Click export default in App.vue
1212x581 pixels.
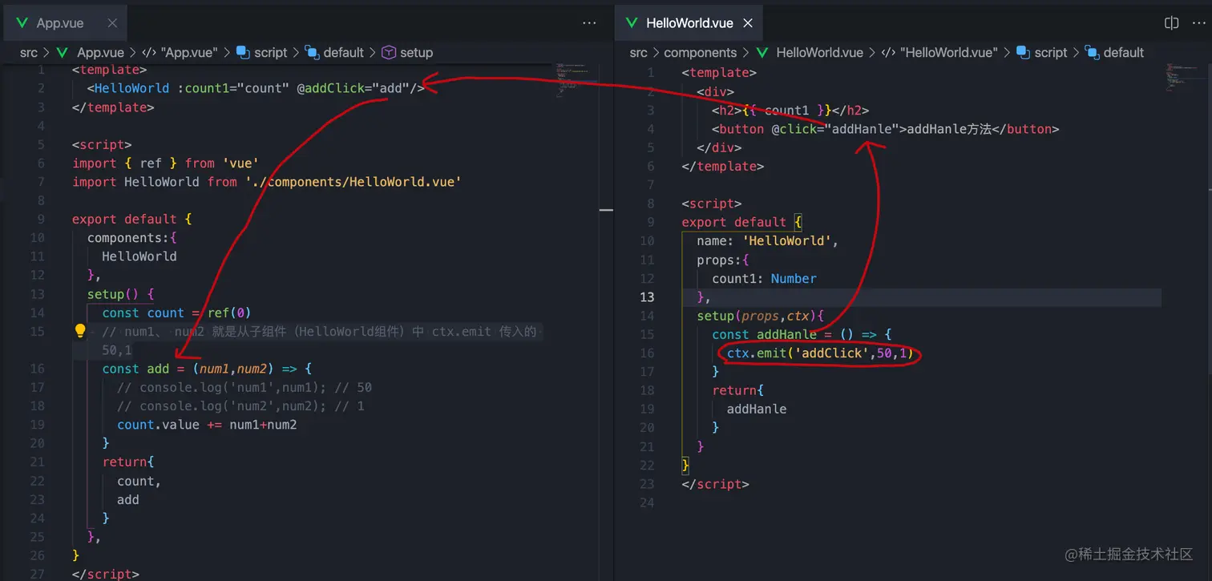pos(124,219)
